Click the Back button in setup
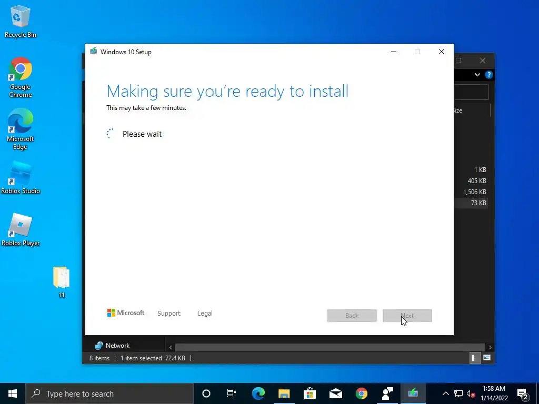This screenshot has width=539, height=404. pos(352,316)
